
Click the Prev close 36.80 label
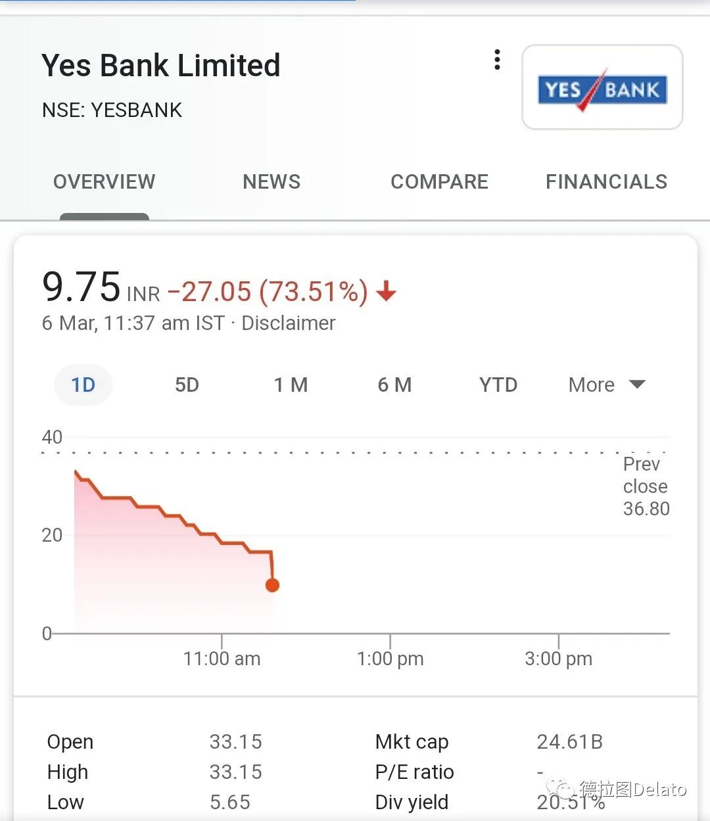coord(646,486)
